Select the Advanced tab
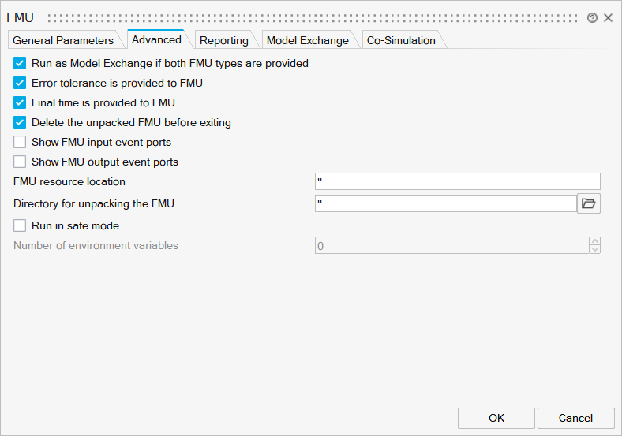 pyautogui.click(x=156, y=39)
